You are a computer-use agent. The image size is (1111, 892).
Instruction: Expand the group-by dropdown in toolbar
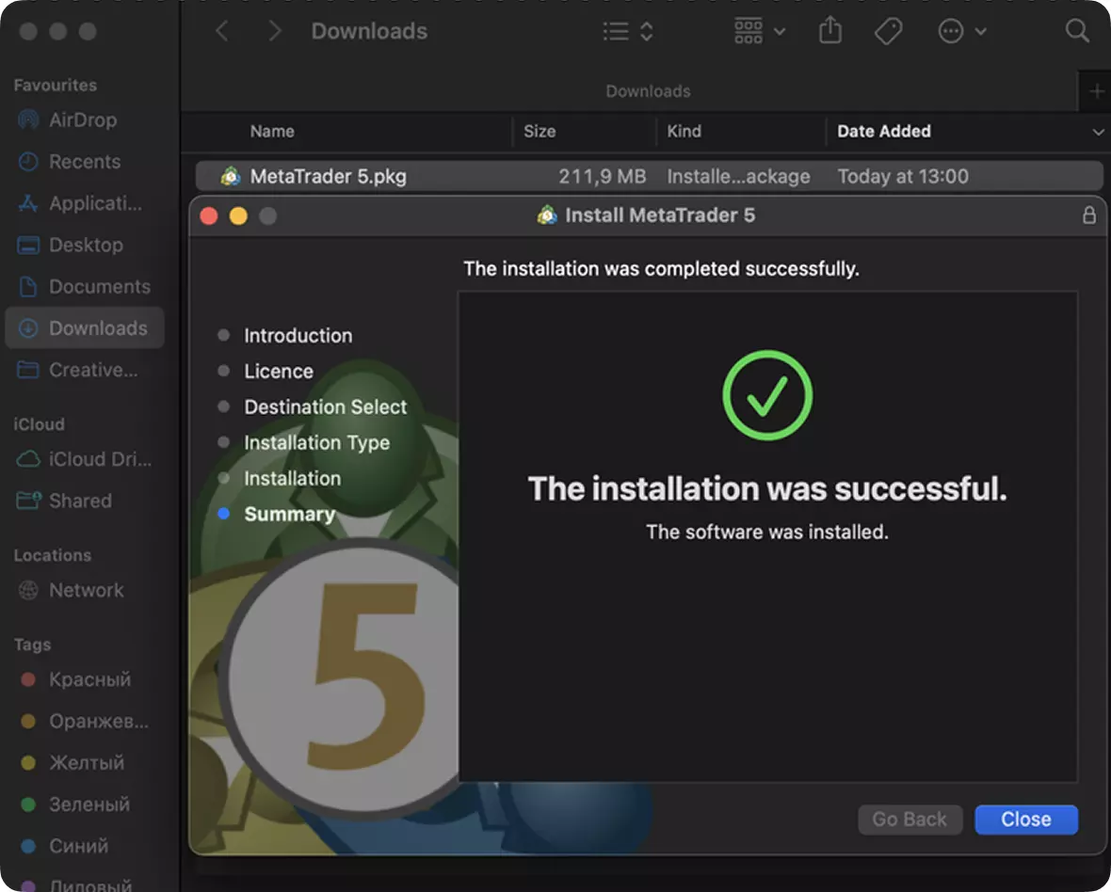point(759,31)
